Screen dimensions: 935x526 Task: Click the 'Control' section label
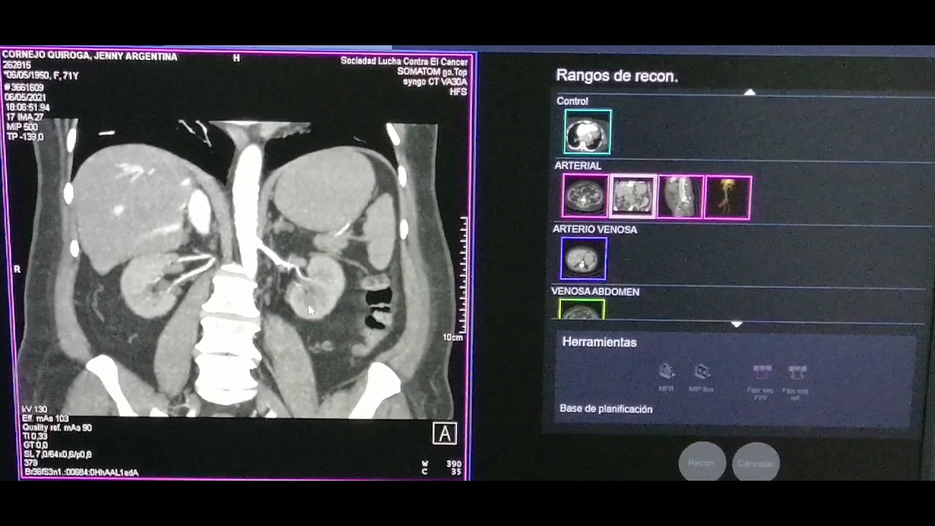(x=572, y=102)
